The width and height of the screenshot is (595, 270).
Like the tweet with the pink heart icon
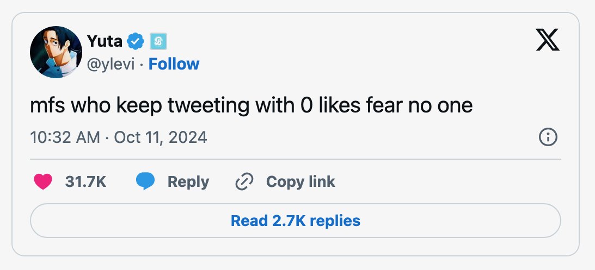(x=43, y=182)
